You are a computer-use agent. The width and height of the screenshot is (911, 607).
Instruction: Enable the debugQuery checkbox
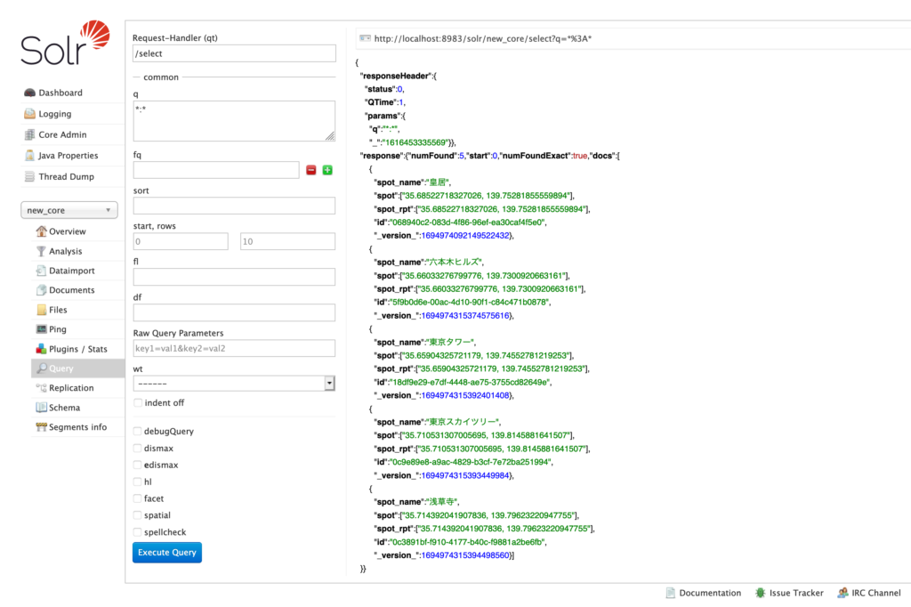point(137,432)
